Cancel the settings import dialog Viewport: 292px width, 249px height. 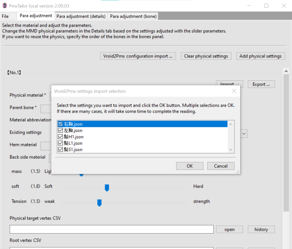221,166
